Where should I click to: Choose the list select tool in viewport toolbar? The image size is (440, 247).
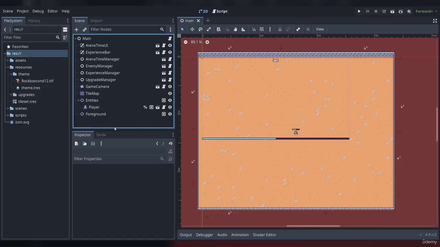coord(219,29)
